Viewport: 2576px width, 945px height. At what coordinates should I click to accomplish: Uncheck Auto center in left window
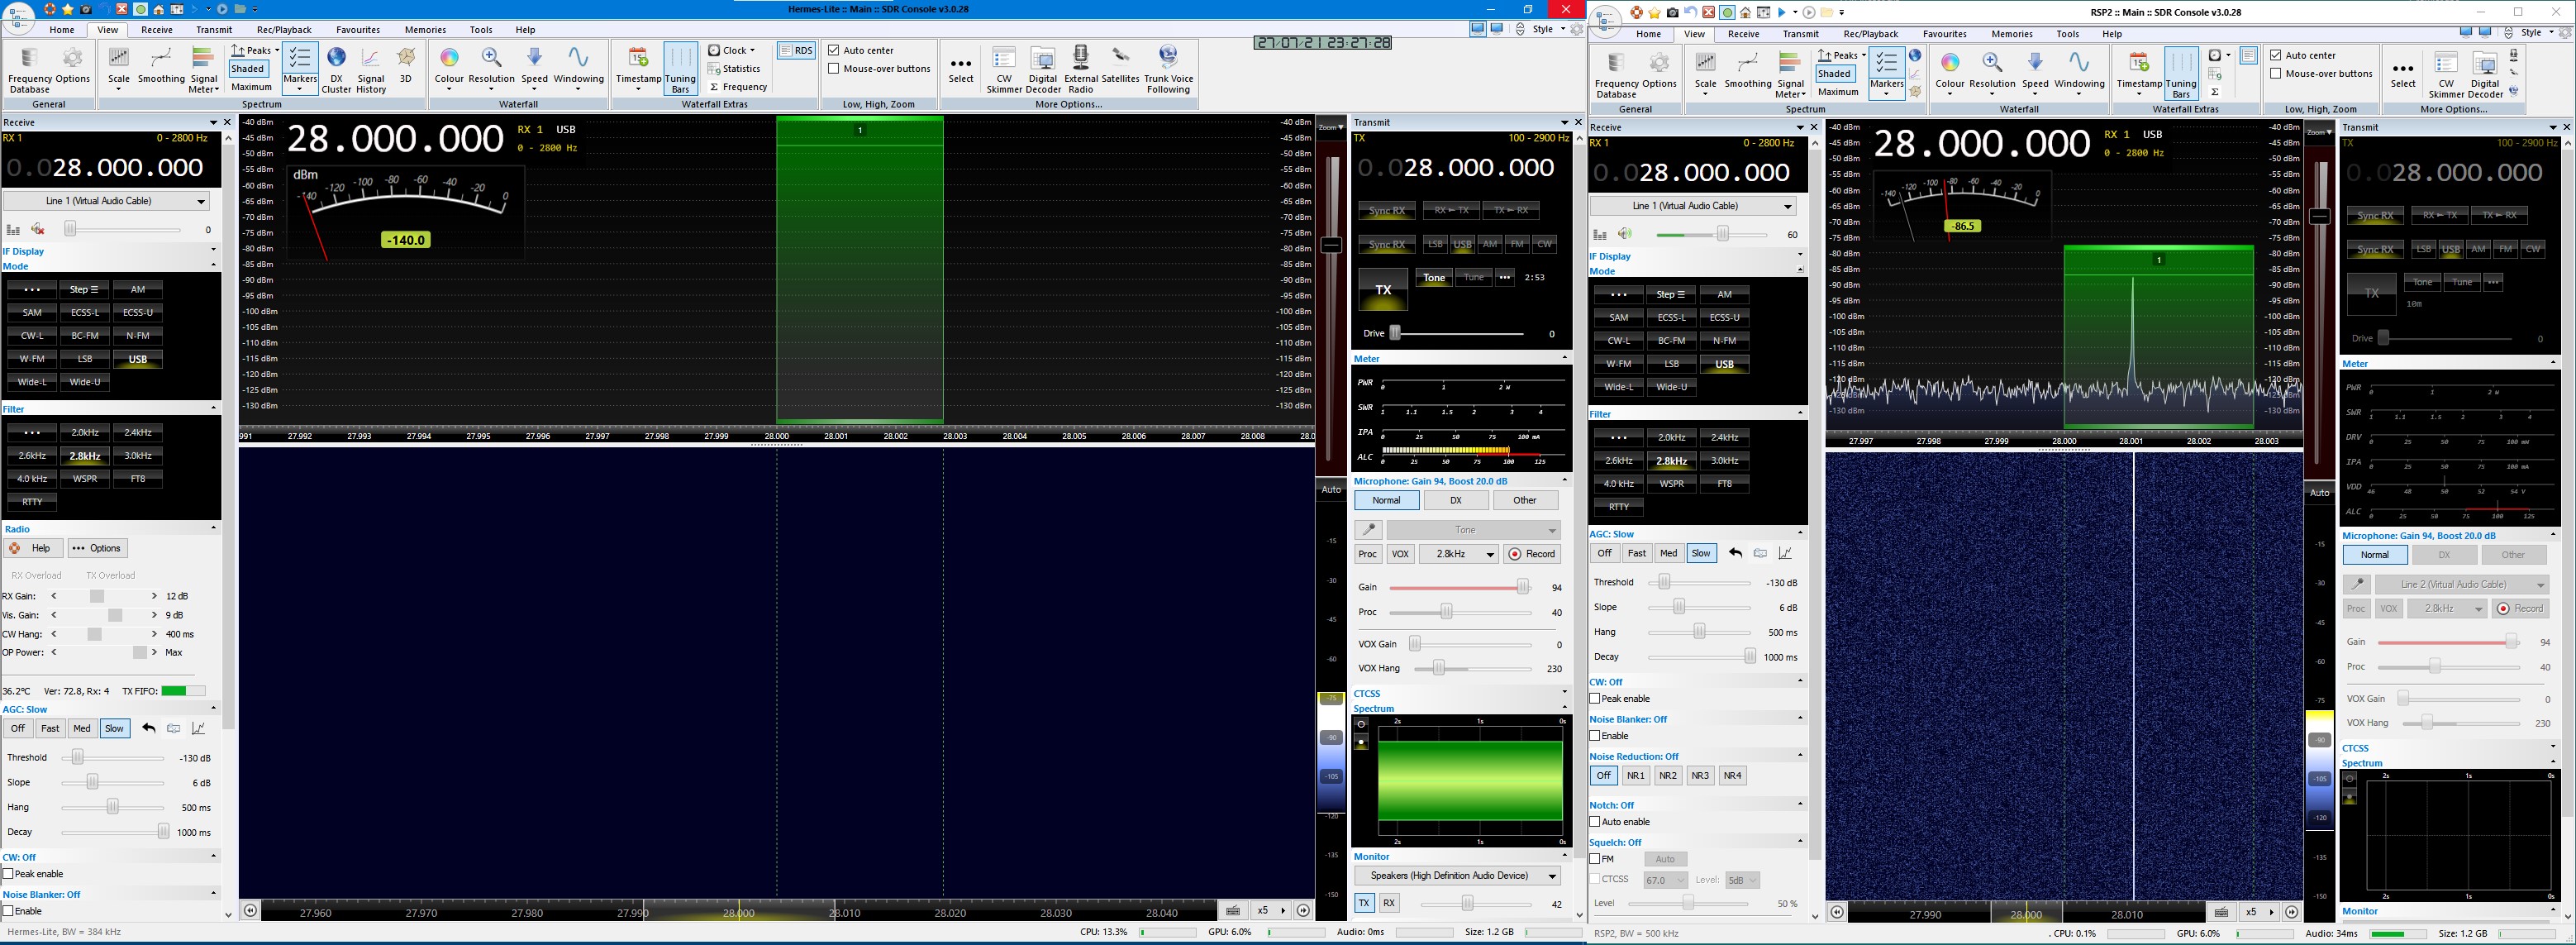click(x=833, y=50)
